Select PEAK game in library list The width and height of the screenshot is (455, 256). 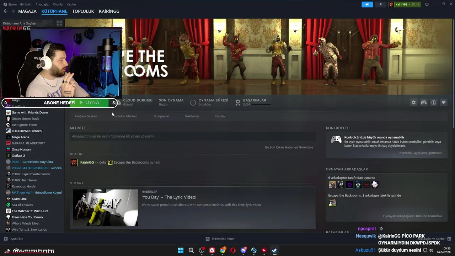coord(32,162)
